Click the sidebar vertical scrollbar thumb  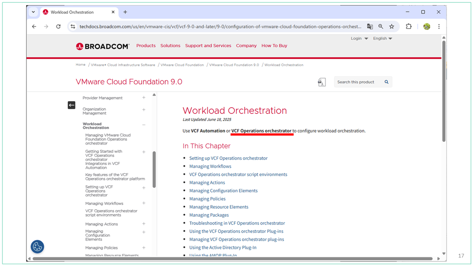pyautogui.click(x=154, y=169)
